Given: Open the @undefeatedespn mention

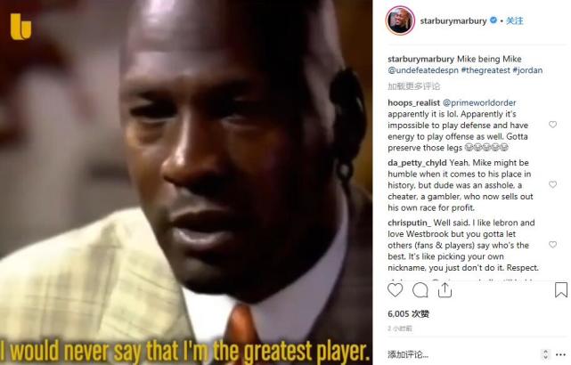Looking at the screenshot, I should (x=423, y=70).
